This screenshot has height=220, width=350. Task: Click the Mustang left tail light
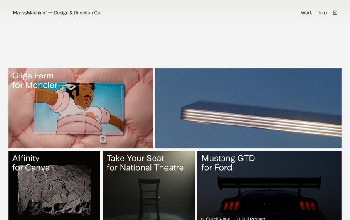(231, 205)
